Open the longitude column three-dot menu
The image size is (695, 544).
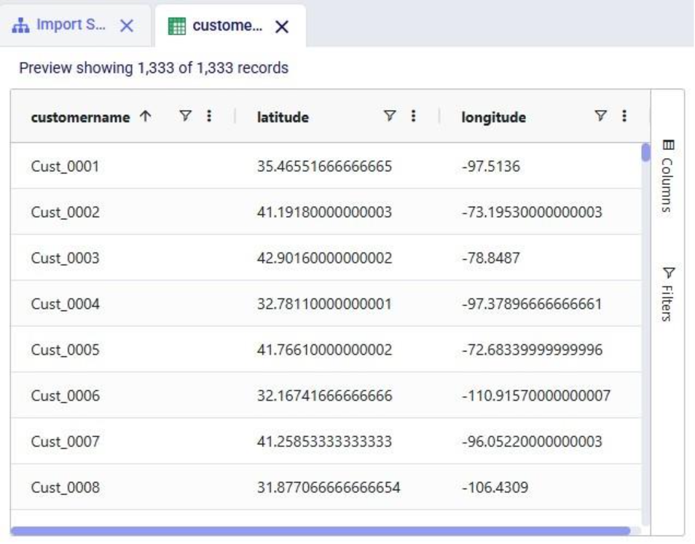624,116
